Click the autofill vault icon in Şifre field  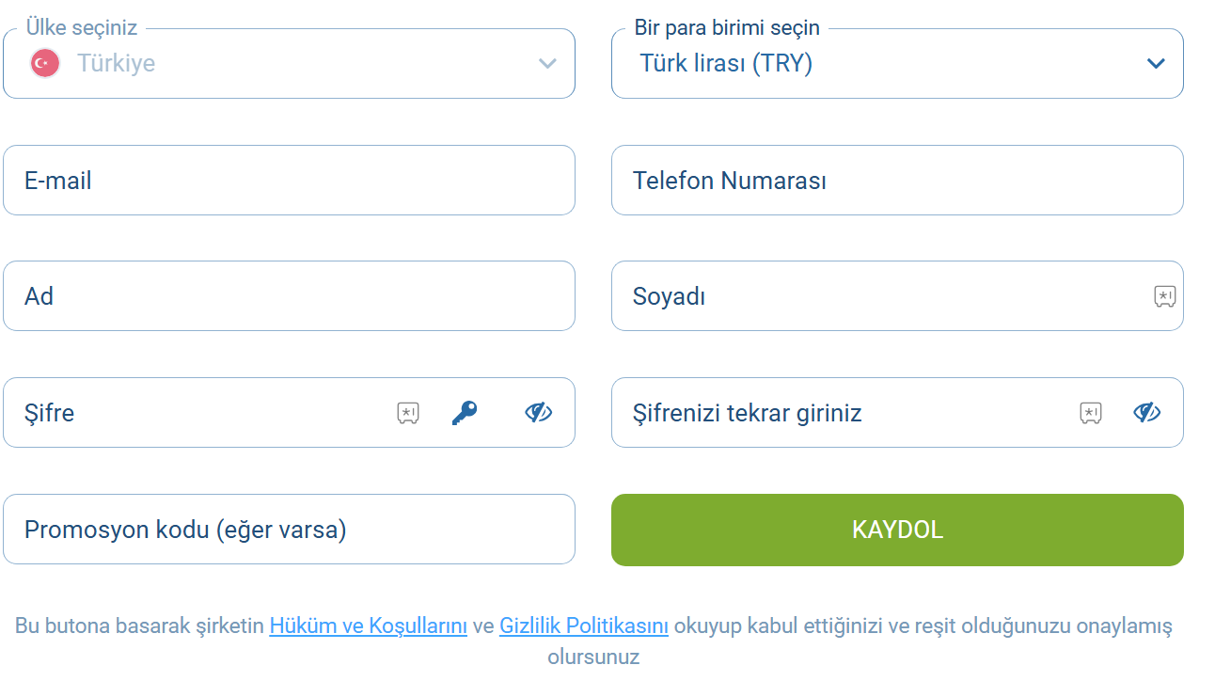(407, 412)
